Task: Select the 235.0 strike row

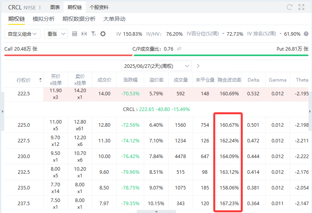Action: [156, 188]
